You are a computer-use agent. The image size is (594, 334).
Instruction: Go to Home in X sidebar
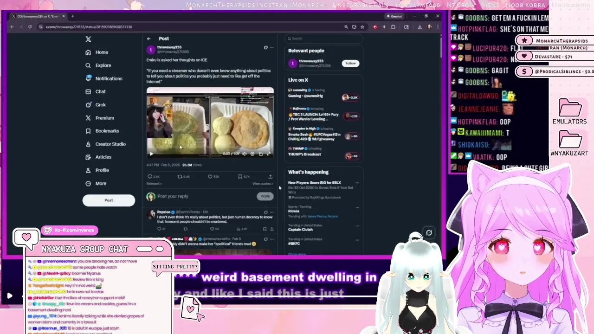tap(97, 52)
